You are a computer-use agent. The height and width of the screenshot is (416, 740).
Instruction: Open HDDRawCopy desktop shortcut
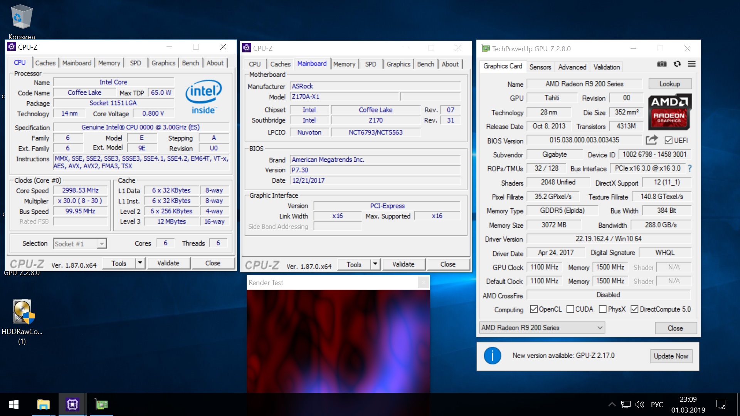tap(22, 312)
